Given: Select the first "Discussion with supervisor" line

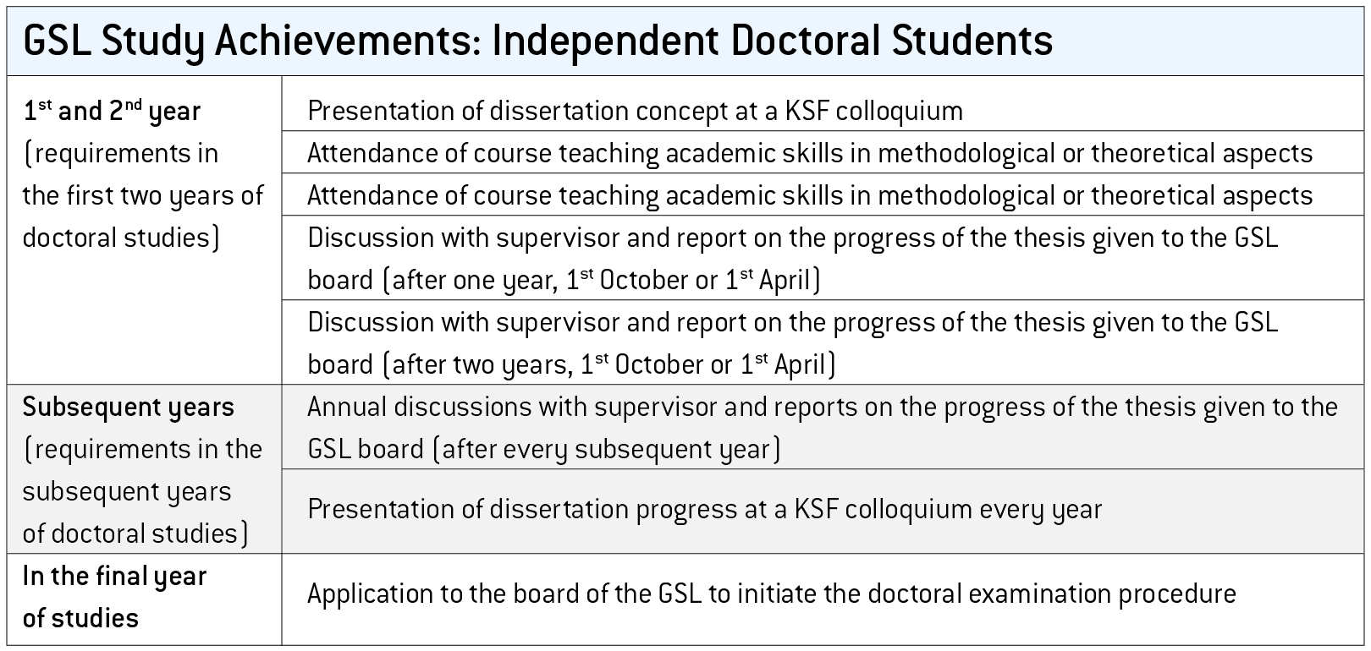Looking at the screenshot, I should click(x=792, y=238).
